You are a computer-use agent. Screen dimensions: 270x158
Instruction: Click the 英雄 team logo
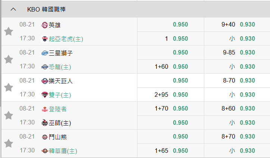pos(44,25)
